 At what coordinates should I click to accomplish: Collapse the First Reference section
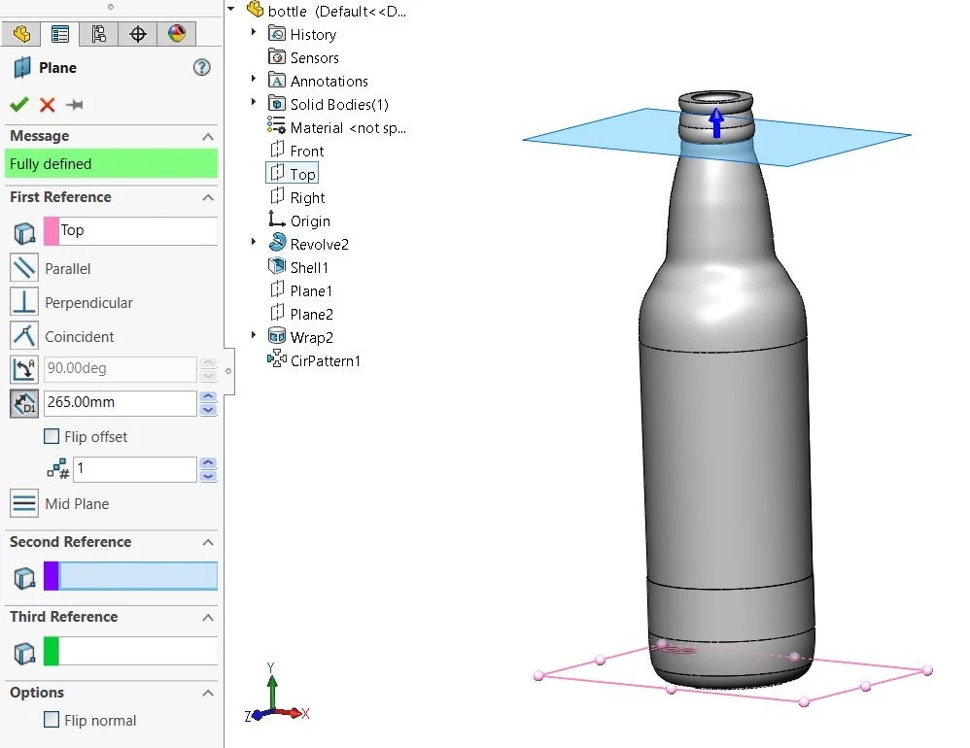208,198
